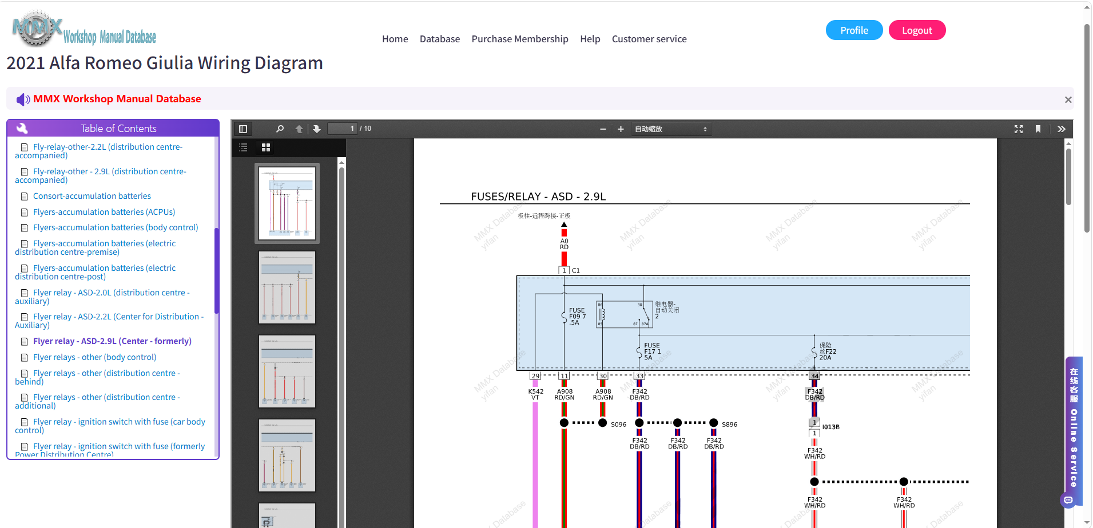Open Consort-accumulation batteries entry

92,196
